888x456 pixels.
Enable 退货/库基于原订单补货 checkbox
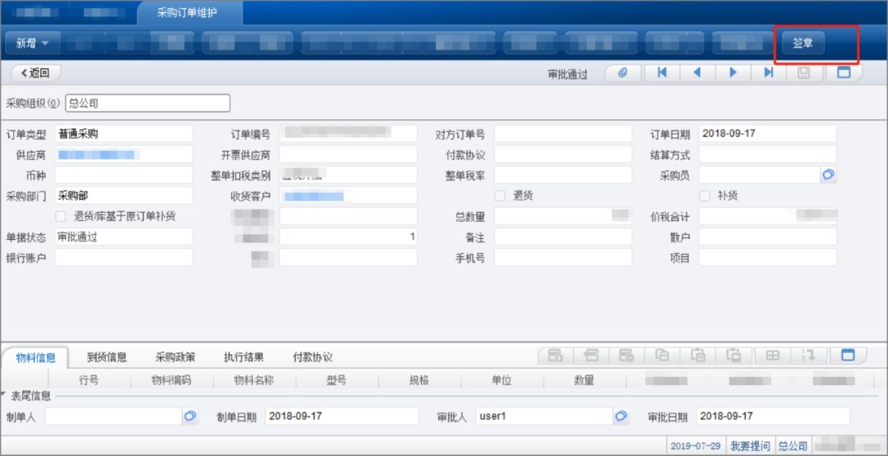[x=60, y=216]
